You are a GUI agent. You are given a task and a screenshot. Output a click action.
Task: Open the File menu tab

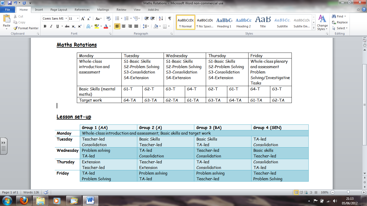tap(8, 10)
